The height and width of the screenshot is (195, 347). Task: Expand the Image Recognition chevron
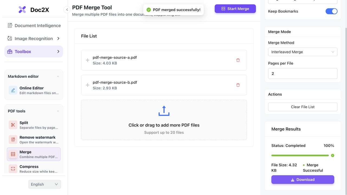pos(58,38)
